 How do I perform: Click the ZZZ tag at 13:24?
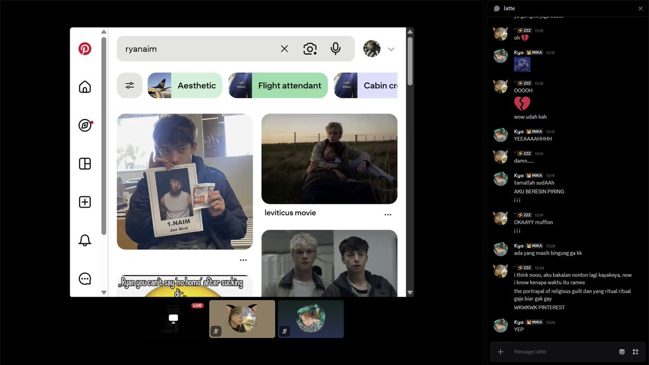point(524,268)
